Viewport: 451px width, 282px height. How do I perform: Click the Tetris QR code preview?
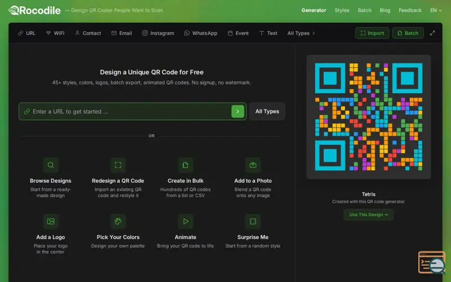click(369, 117)
